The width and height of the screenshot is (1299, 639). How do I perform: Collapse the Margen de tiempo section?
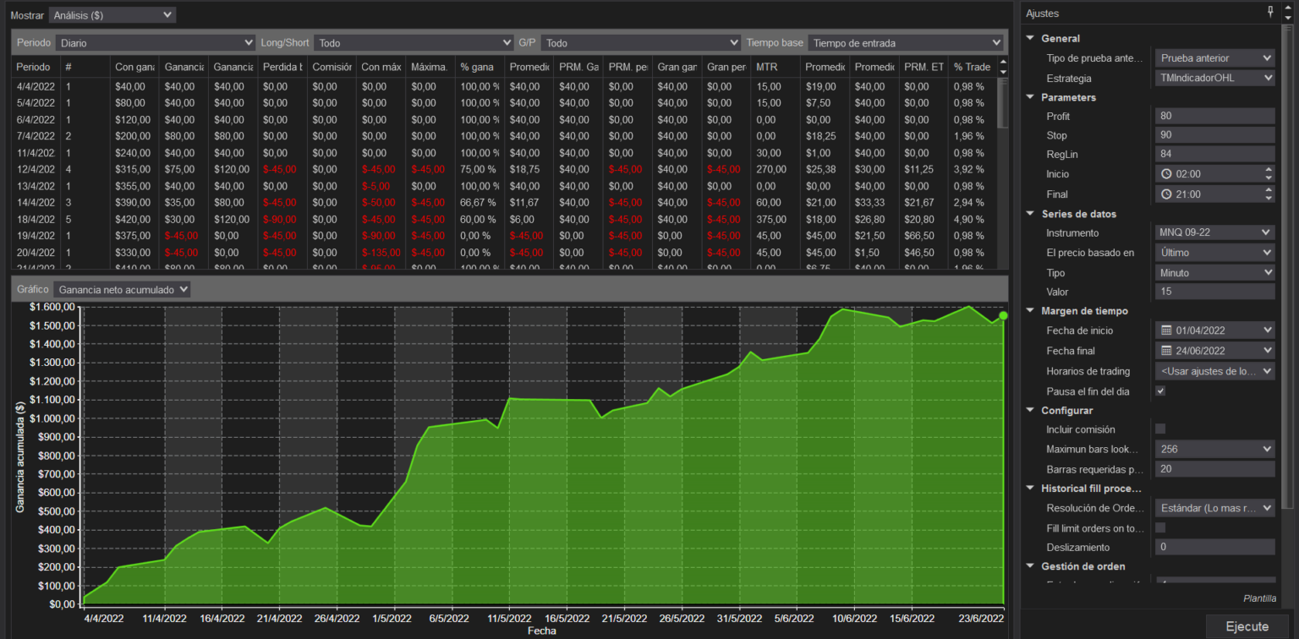(1029, 310)
